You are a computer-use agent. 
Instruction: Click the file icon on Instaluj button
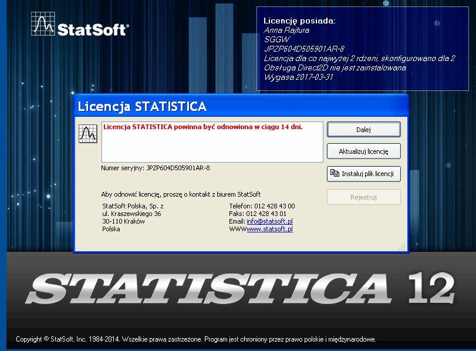coord(335,173)
